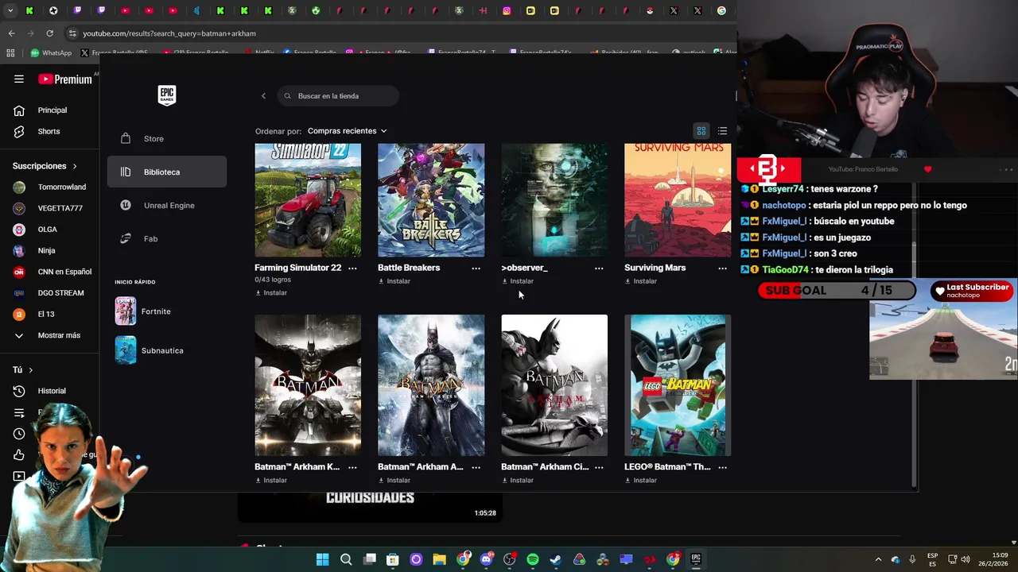This screenshot has height=572, width=1018.
Task: Install Batman Arkham Knight
Action: point(271,481)
